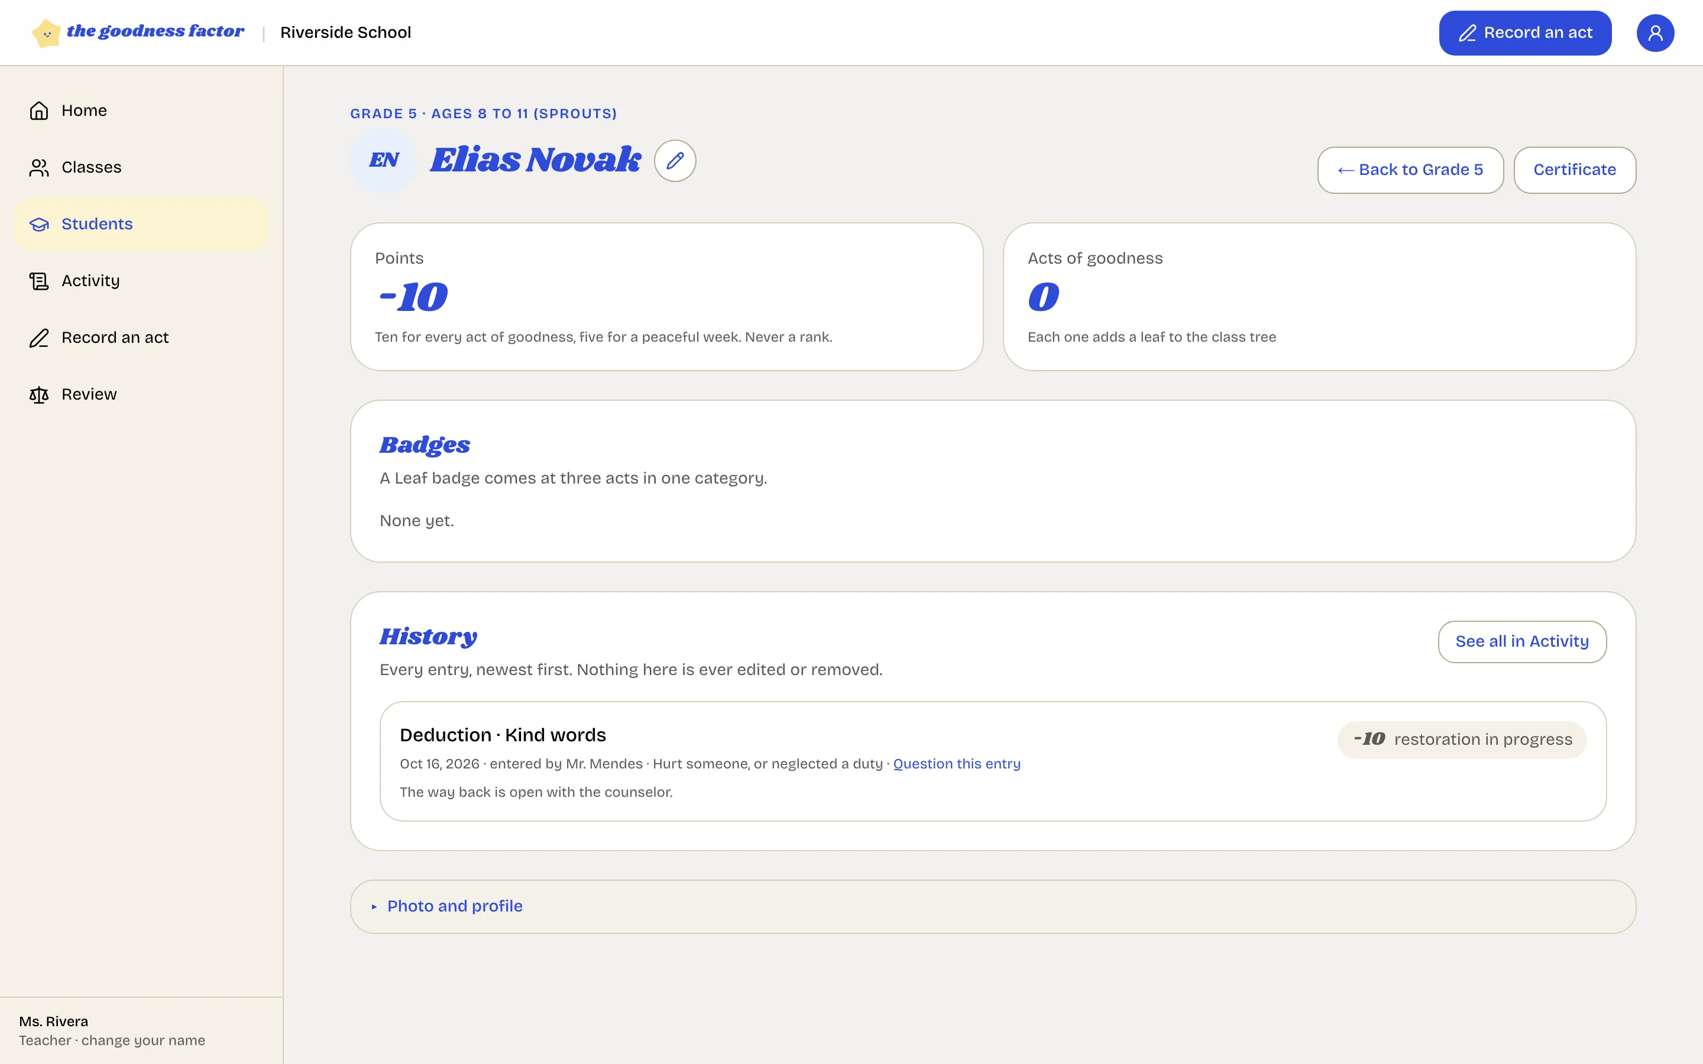
Task: Open the user profile avatar icon
Action: 1655,33
